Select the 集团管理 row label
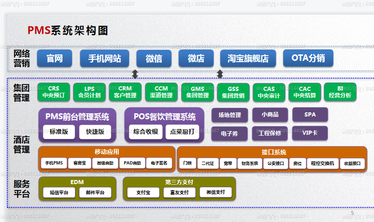This screenshot has width=374, height=222. [x=21, y=93]
